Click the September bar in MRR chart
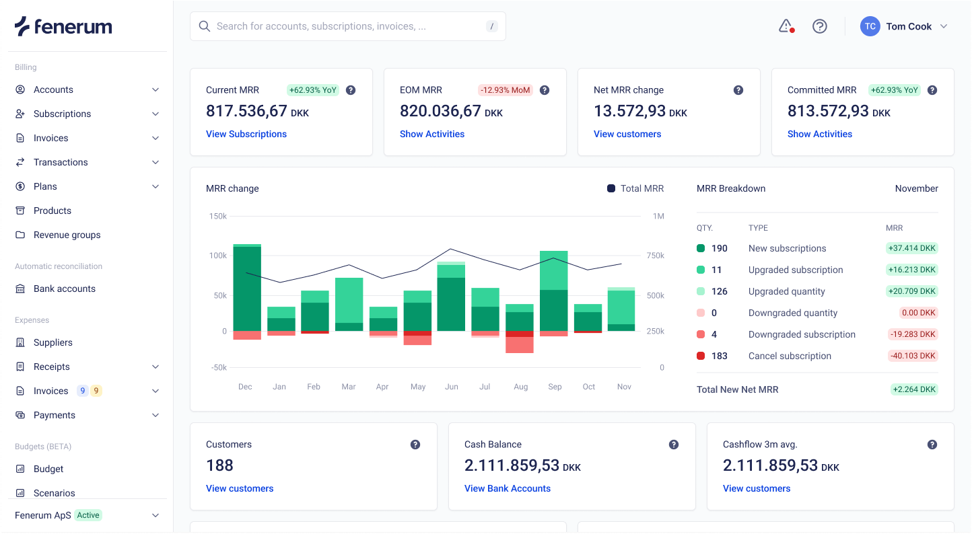Image resolution: width=972 pixels, height=534 pixels. [554, 293]
